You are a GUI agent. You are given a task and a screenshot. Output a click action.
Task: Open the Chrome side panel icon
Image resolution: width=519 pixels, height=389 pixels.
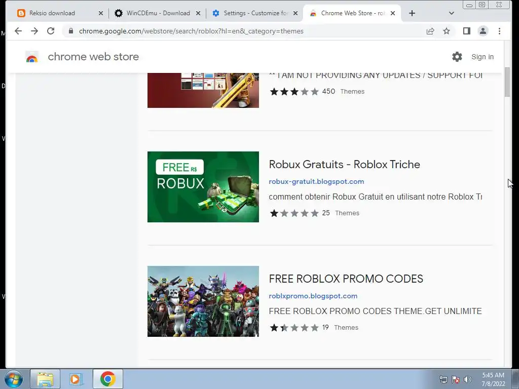pos(467,31)
